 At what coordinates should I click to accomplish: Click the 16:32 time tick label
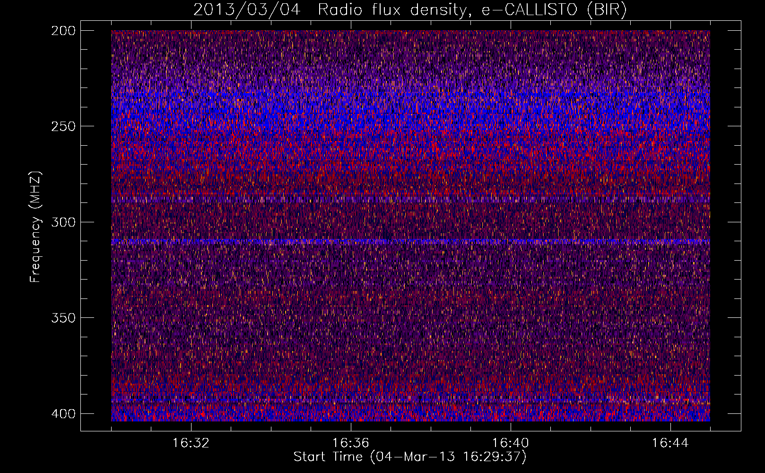191,443
